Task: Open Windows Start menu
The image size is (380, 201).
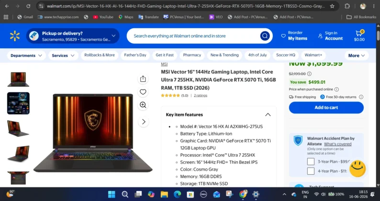Action: 112,194
